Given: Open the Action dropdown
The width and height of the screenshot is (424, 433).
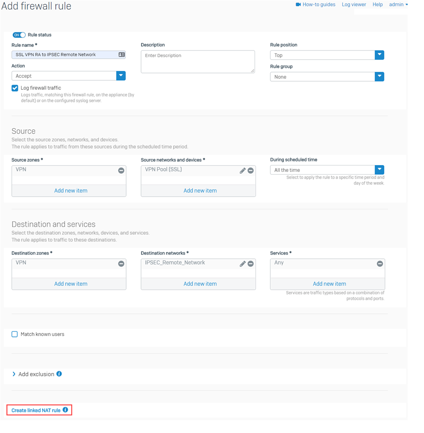Looking at the screenshot, I should pos(121,76).
